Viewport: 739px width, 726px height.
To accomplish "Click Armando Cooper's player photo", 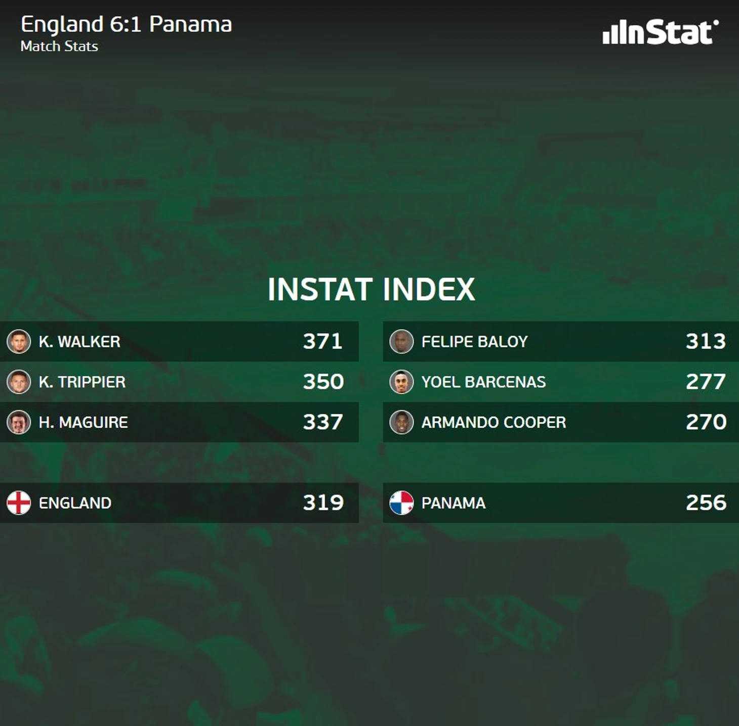I will [x=401, y=422].
